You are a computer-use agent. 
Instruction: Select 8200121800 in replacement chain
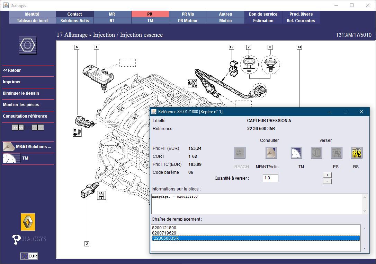tap(256, 228)
